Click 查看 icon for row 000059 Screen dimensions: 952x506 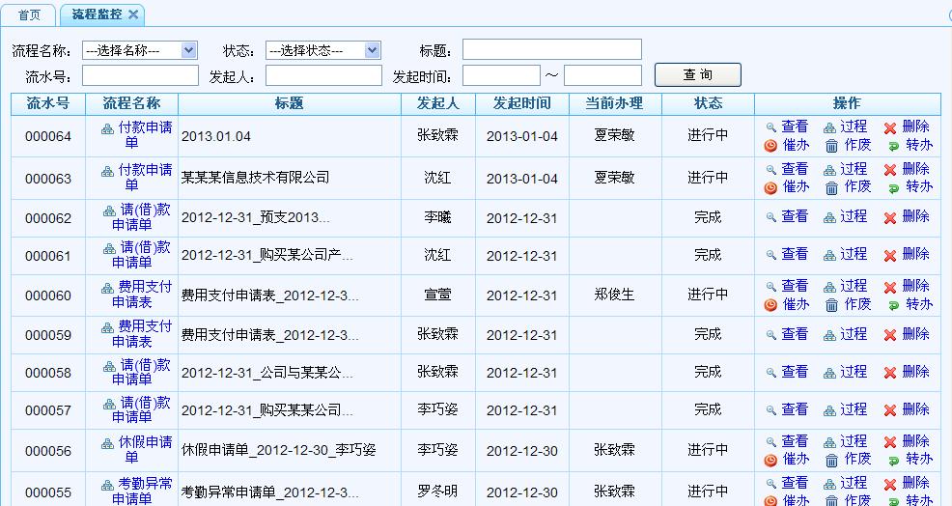771,335
